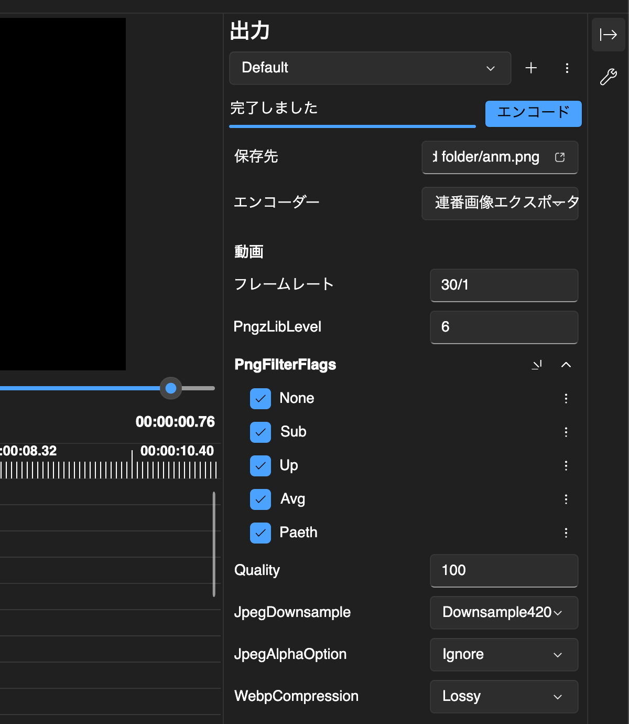Toggle the Sub filter checkbox
This screenshot has width=629, height=724.
tap(261, 432)
